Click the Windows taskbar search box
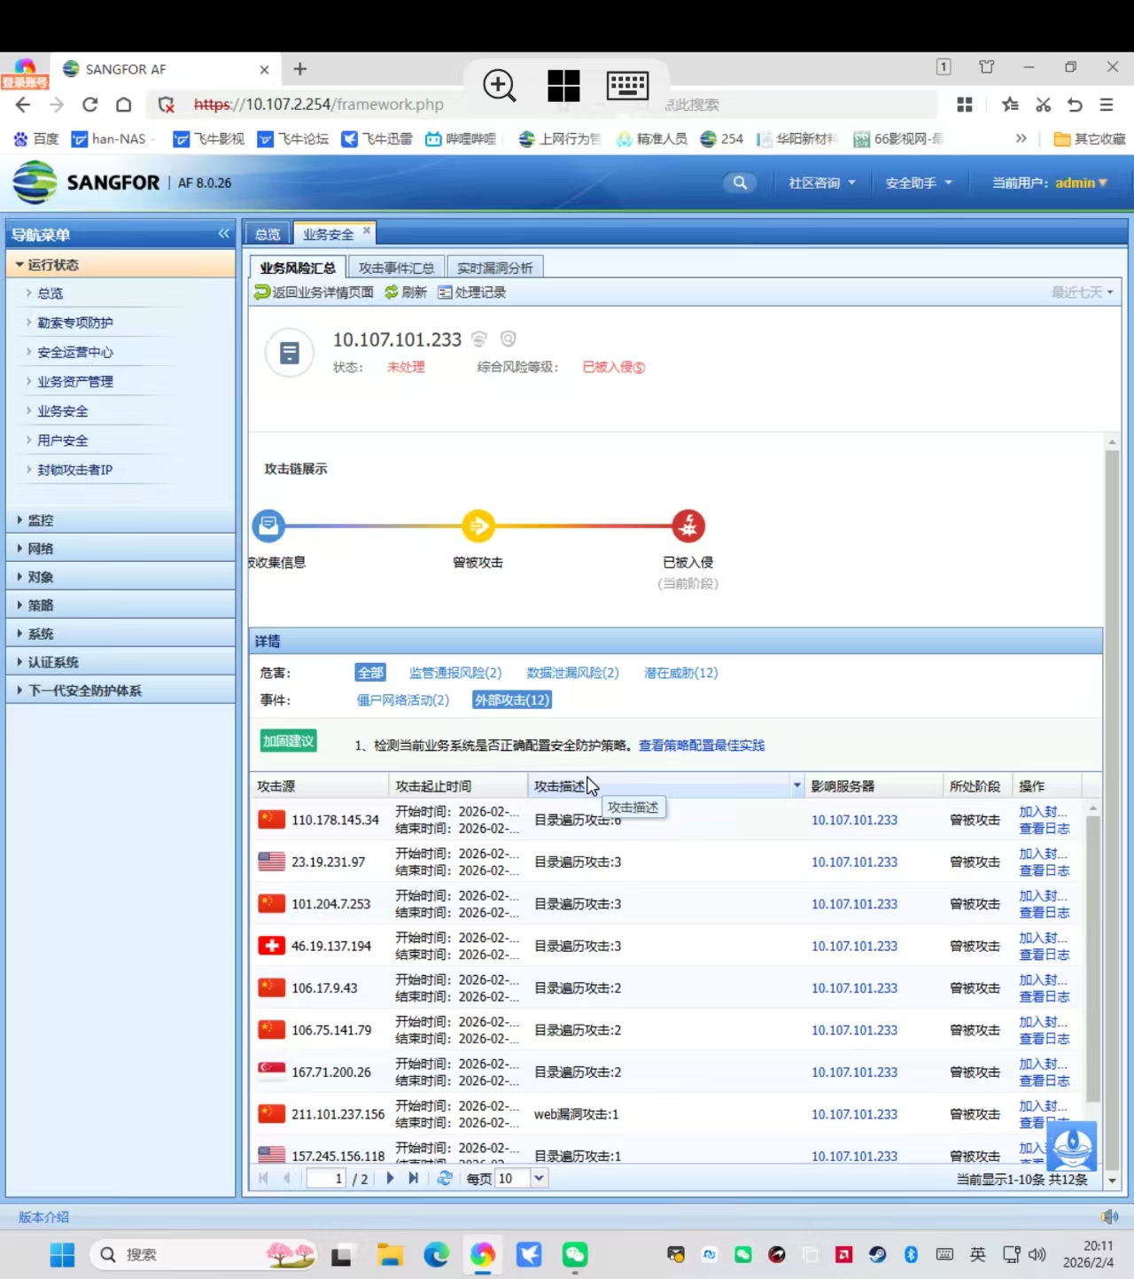The height and width of the screenshot is (1279, 1134). click(x=203, y=1255)
